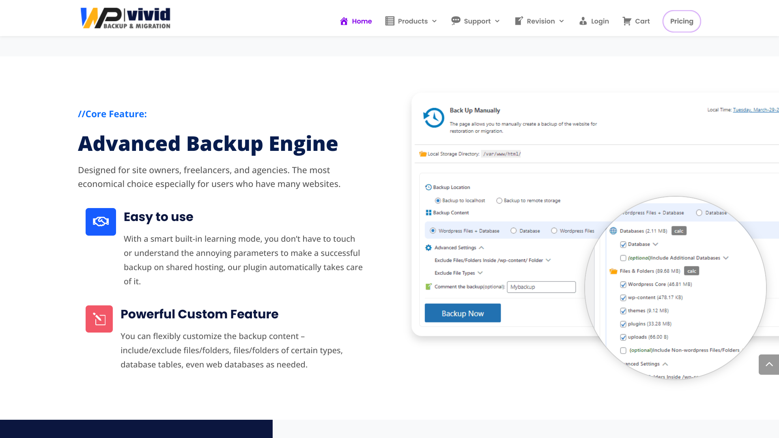779x438 pixels.
Task: Collapse the Advanced Settings section
Action: pyautogui.click(x=482, y=247)
